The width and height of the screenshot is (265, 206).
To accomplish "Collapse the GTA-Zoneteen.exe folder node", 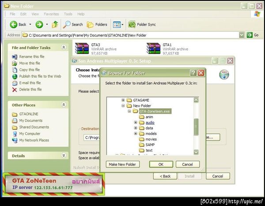I will 129,111.
